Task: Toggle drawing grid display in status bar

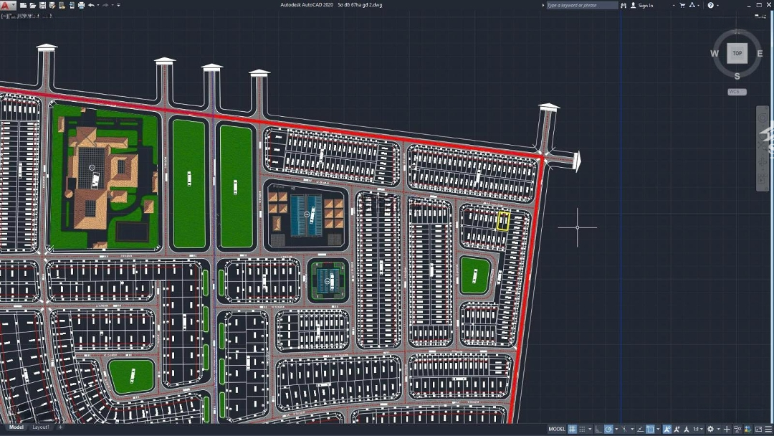Action: tap(572, 429)
